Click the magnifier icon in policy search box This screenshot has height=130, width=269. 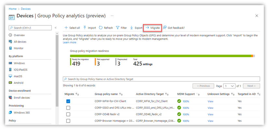(65, 79)
